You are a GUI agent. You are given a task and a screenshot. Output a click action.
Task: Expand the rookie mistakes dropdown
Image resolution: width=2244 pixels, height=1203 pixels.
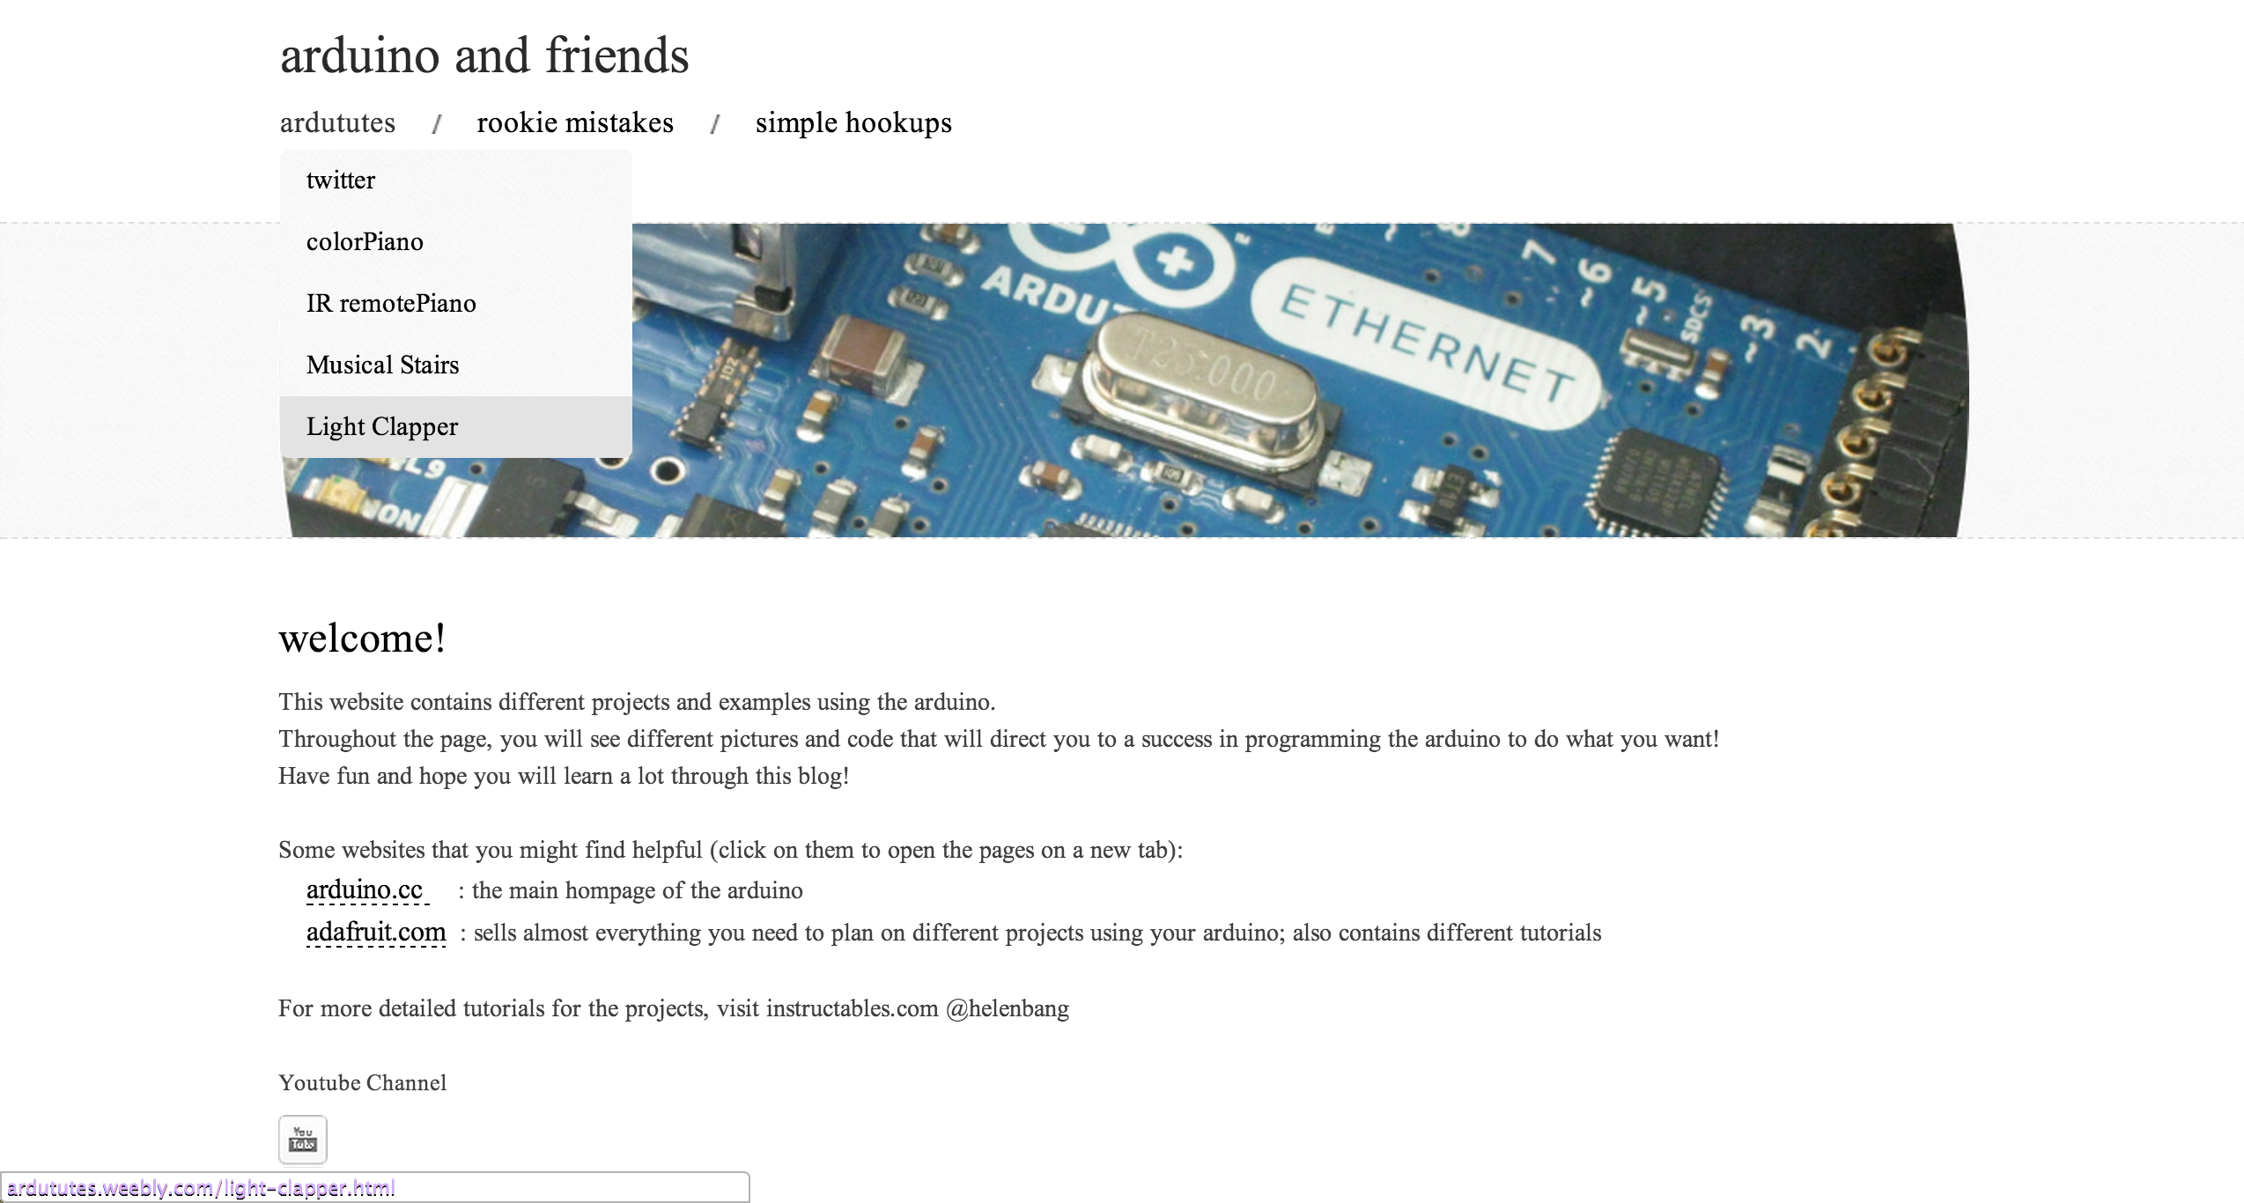click(576, 122)
